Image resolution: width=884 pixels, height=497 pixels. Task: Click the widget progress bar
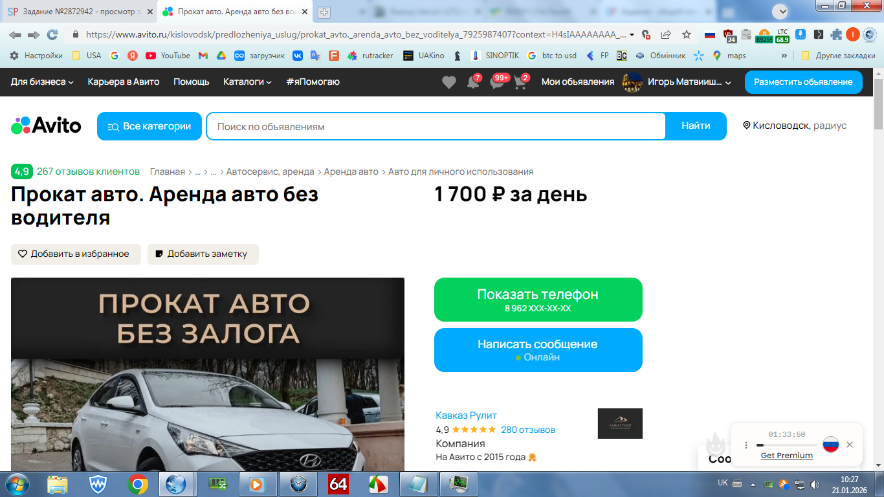click(x=786, y=445)
